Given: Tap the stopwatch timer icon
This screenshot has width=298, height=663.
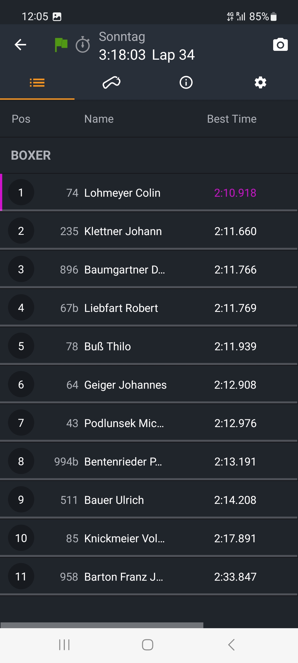Looking at the screenshot, I should [83, 45].
